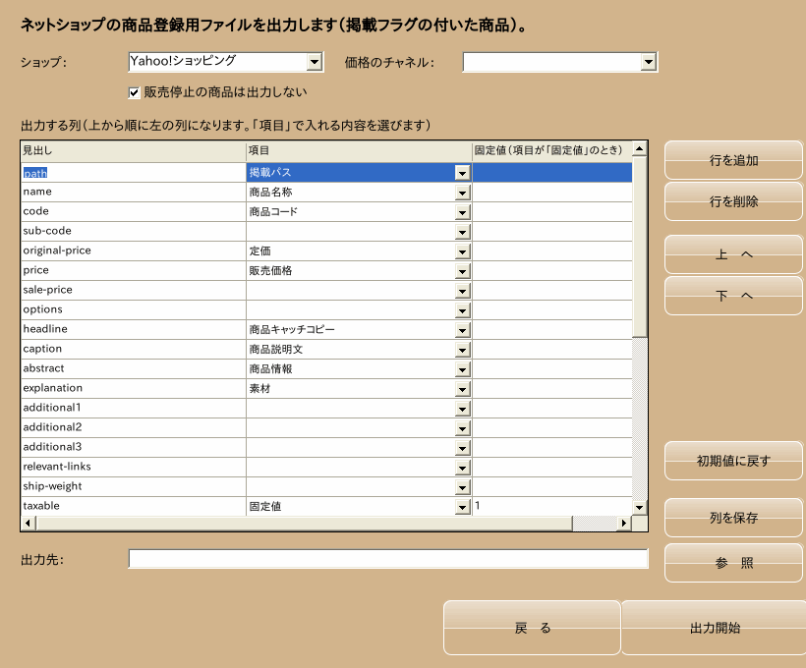Image resolution: width=806 pixels, height=668 pixels.
Task: Select the 見出し cell 'relevant-links'
Action: (134, 467)
